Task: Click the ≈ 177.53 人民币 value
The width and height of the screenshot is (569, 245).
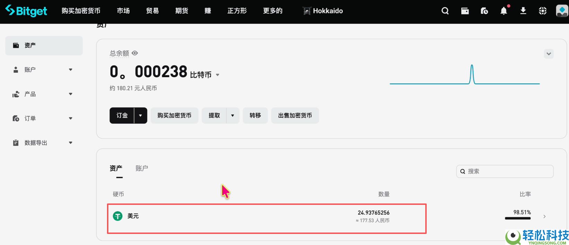Action: pos(373,220)
